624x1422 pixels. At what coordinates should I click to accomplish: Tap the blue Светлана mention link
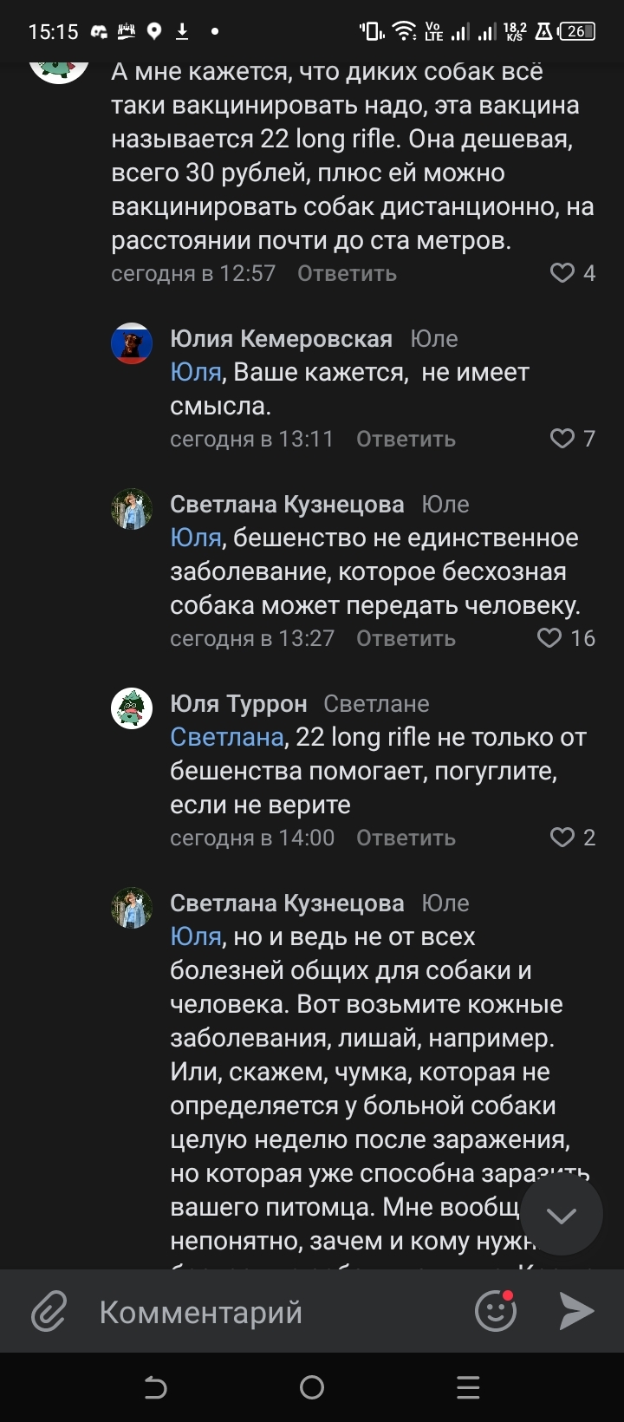(227, 737)
